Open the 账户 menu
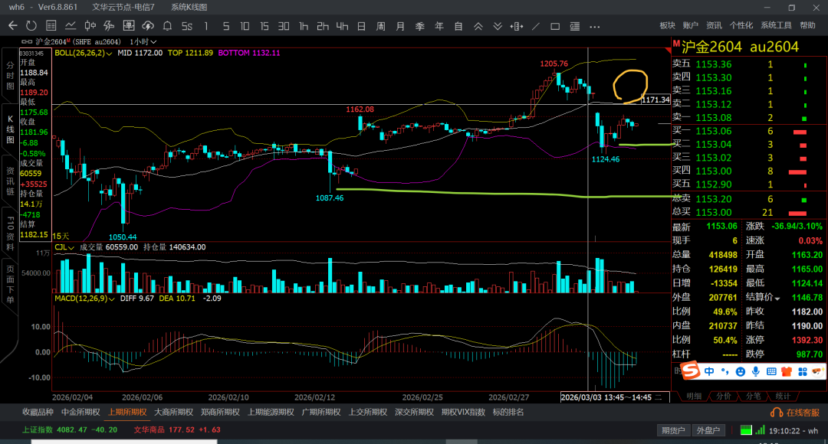Image resolution: width=828 pixels, height=444 pixels. click(x=690, y=25)
